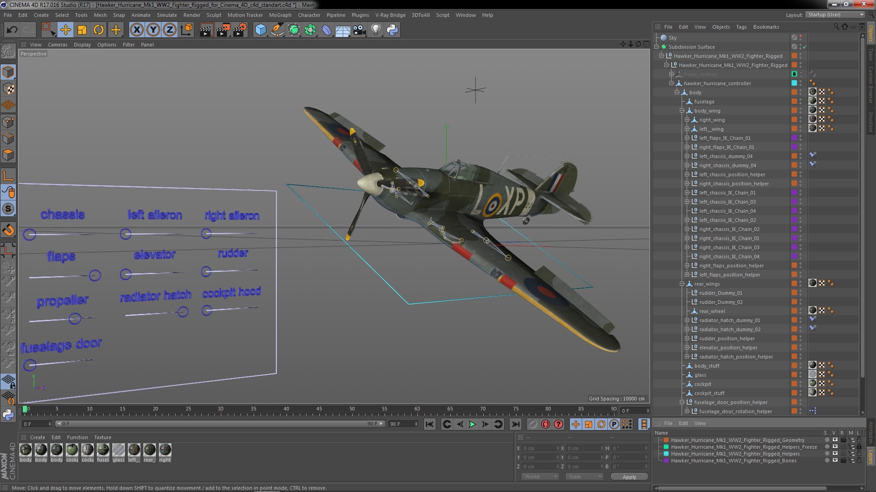Toggle visibility of Rigged_Bones layer

click(835, 461)
